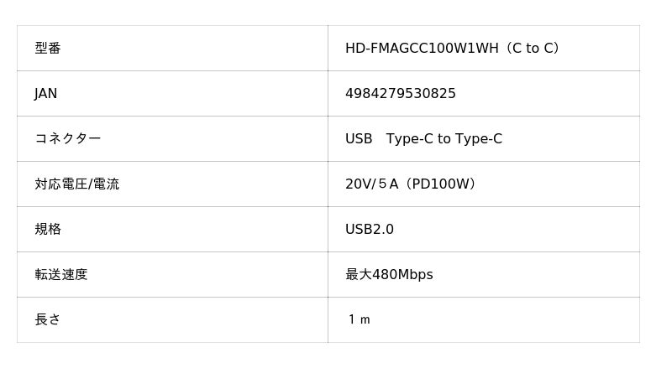Select the model number HD-FMAGCC100W1WH text
The height and width of the screenshot is (368, 672).
(422, 48)
